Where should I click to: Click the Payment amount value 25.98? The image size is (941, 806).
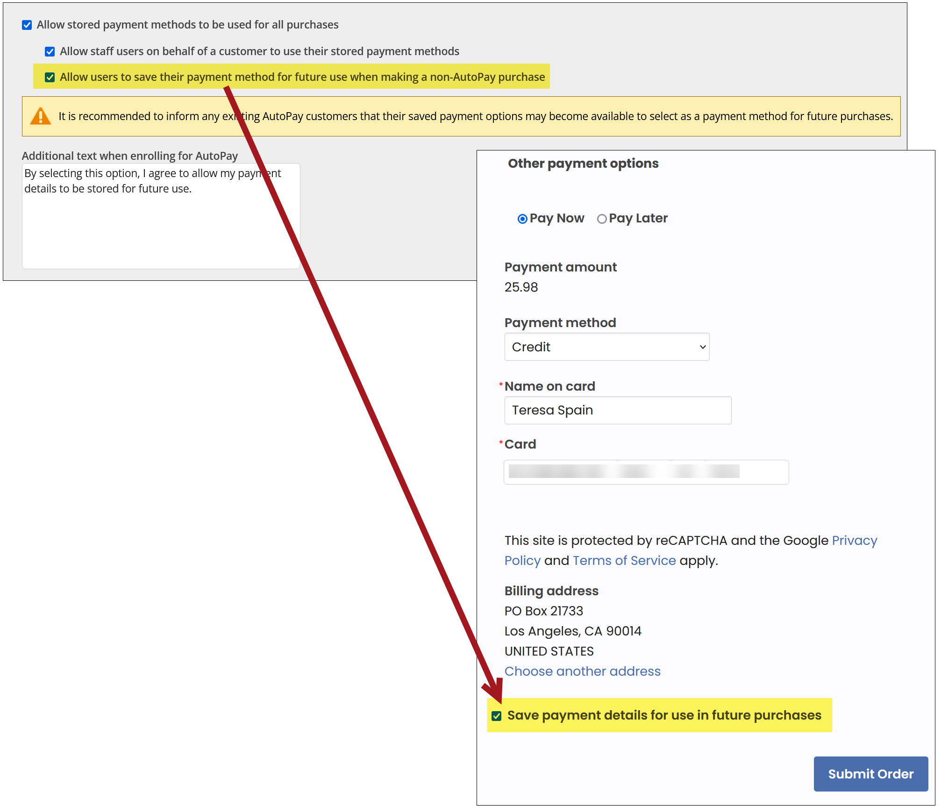[x=521, y=287]
